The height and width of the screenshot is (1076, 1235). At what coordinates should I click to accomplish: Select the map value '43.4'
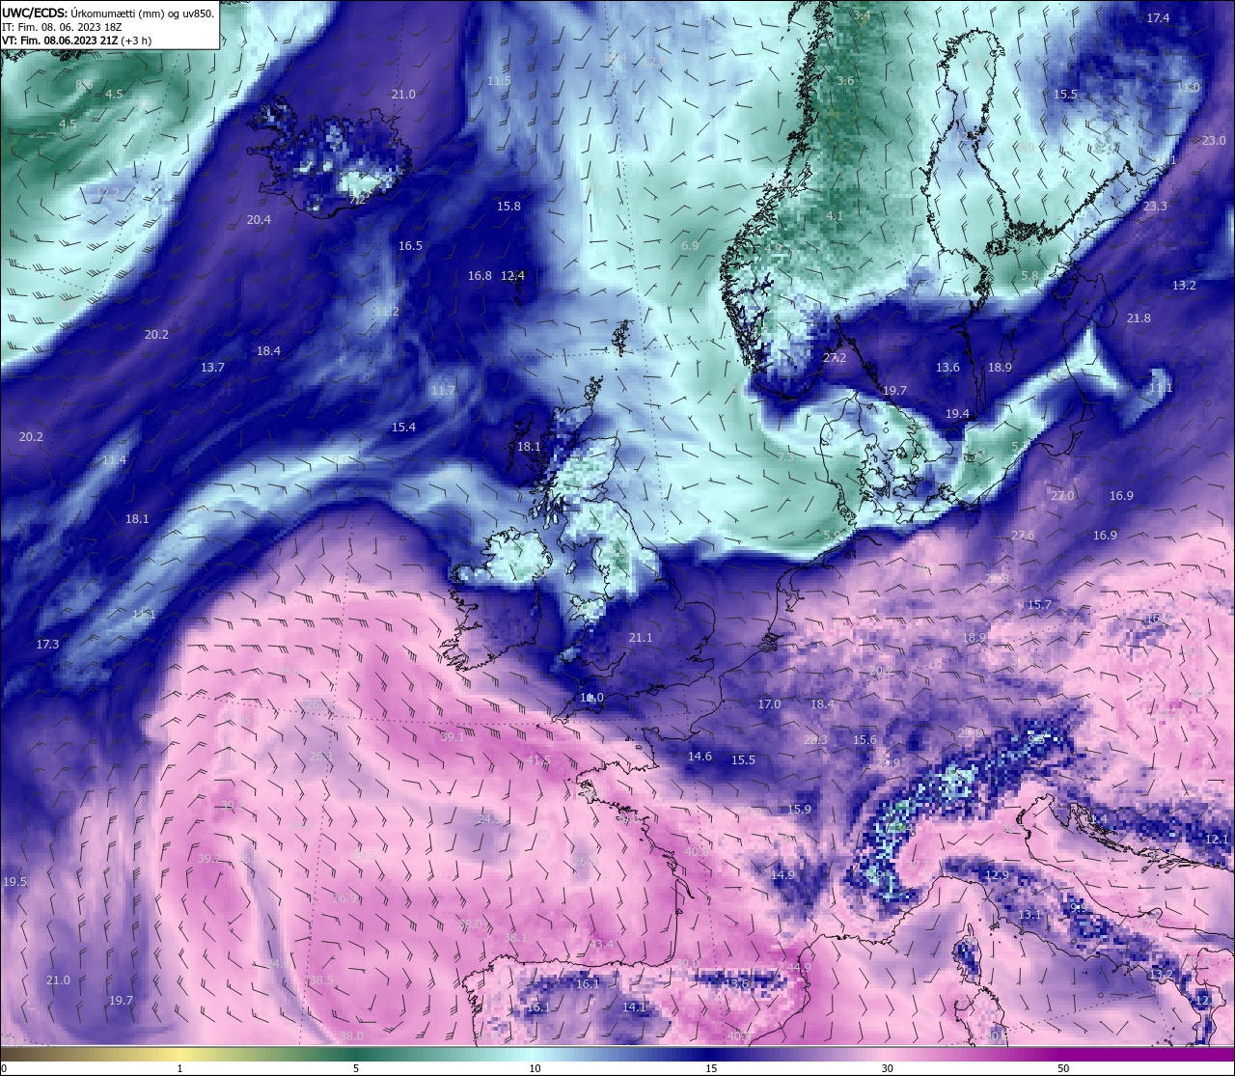tap(601, 945)
